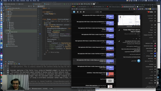
Task: Click the YouTube Home icon in the sidebar
Action: tap(155, 16)
